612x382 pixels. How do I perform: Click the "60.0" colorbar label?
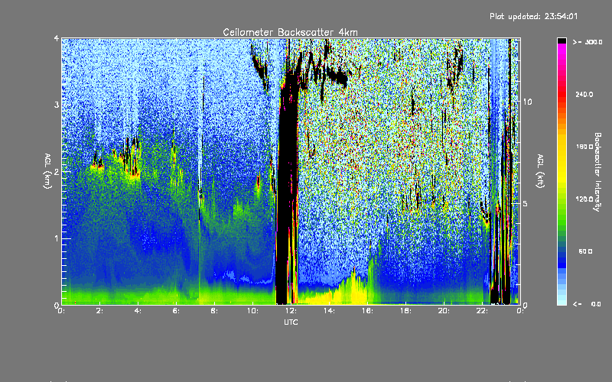point(585,251)
